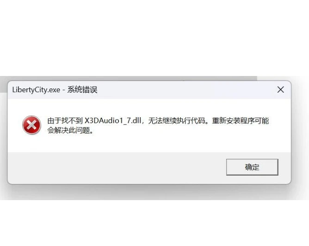The height and width of the screenshot is (246, 309).
Task: Click the white X inside red error circle
Action: 31,125
